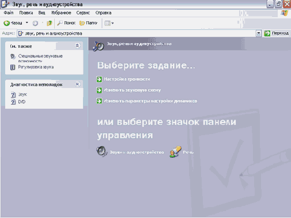Click the Up folder icon in toolbar

coord(50,23)
